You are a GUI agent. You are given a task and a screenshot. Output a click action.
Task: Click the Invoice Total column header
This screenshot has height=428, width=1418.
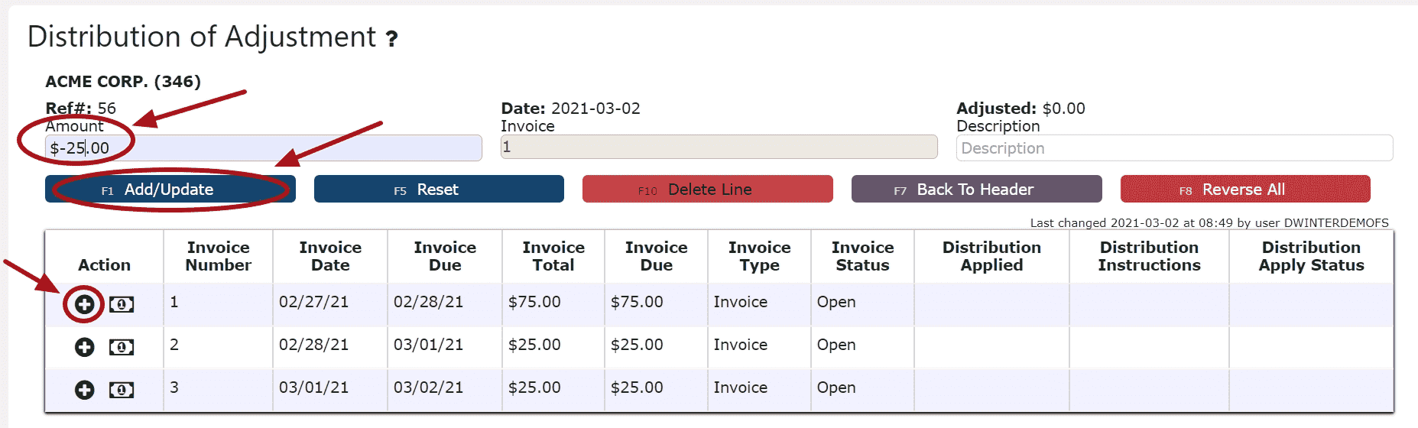tap(553, 256)
